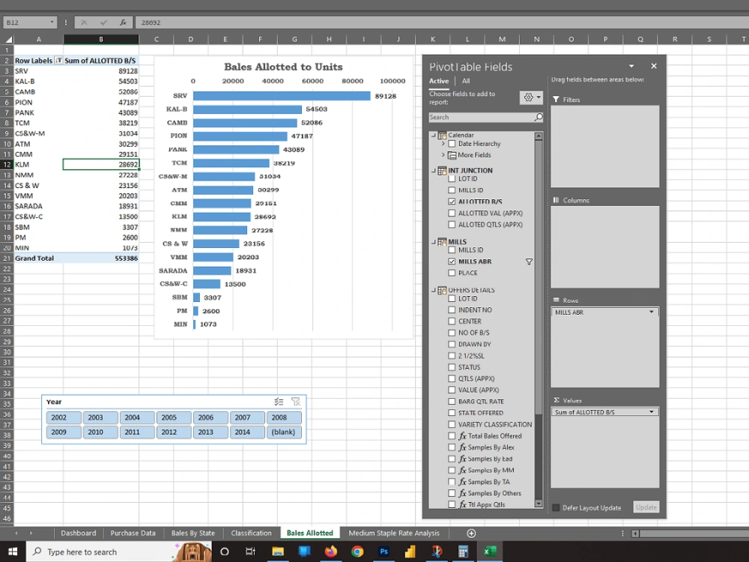Viewport: 749px width, 562px height.
Task: Check the ALLOTTED VAL (APPX) field
Action: 452,213
